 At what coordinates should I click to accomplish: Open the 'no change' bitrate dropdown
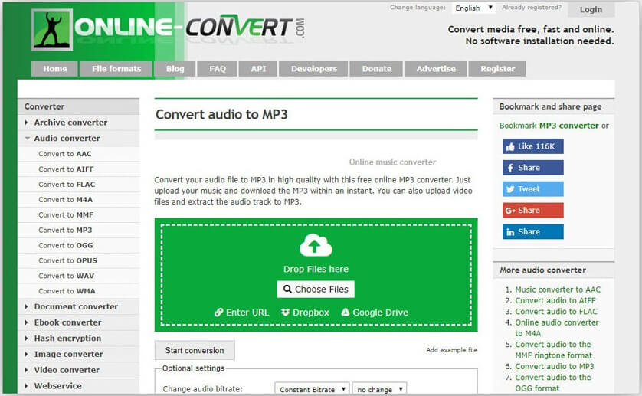[379, 389]
